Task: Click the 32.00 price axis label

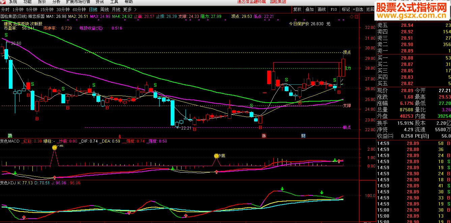Action: point(370,28)
